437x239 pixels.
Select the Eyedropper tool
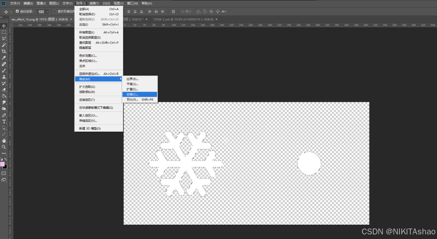[x=4, y=58]
